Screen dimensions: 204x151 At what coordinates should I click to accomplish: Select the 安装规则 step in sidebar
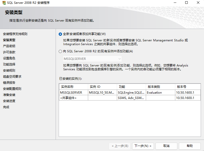point(9,71)
